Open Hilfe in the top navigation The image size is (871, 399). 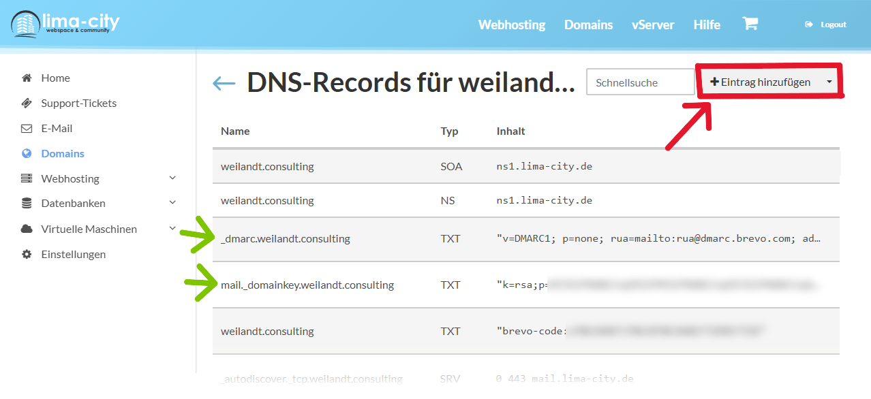(707, 25)
